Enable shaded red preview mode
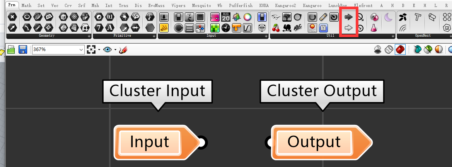This screenshot has height=167, width=452. [400, 49]
